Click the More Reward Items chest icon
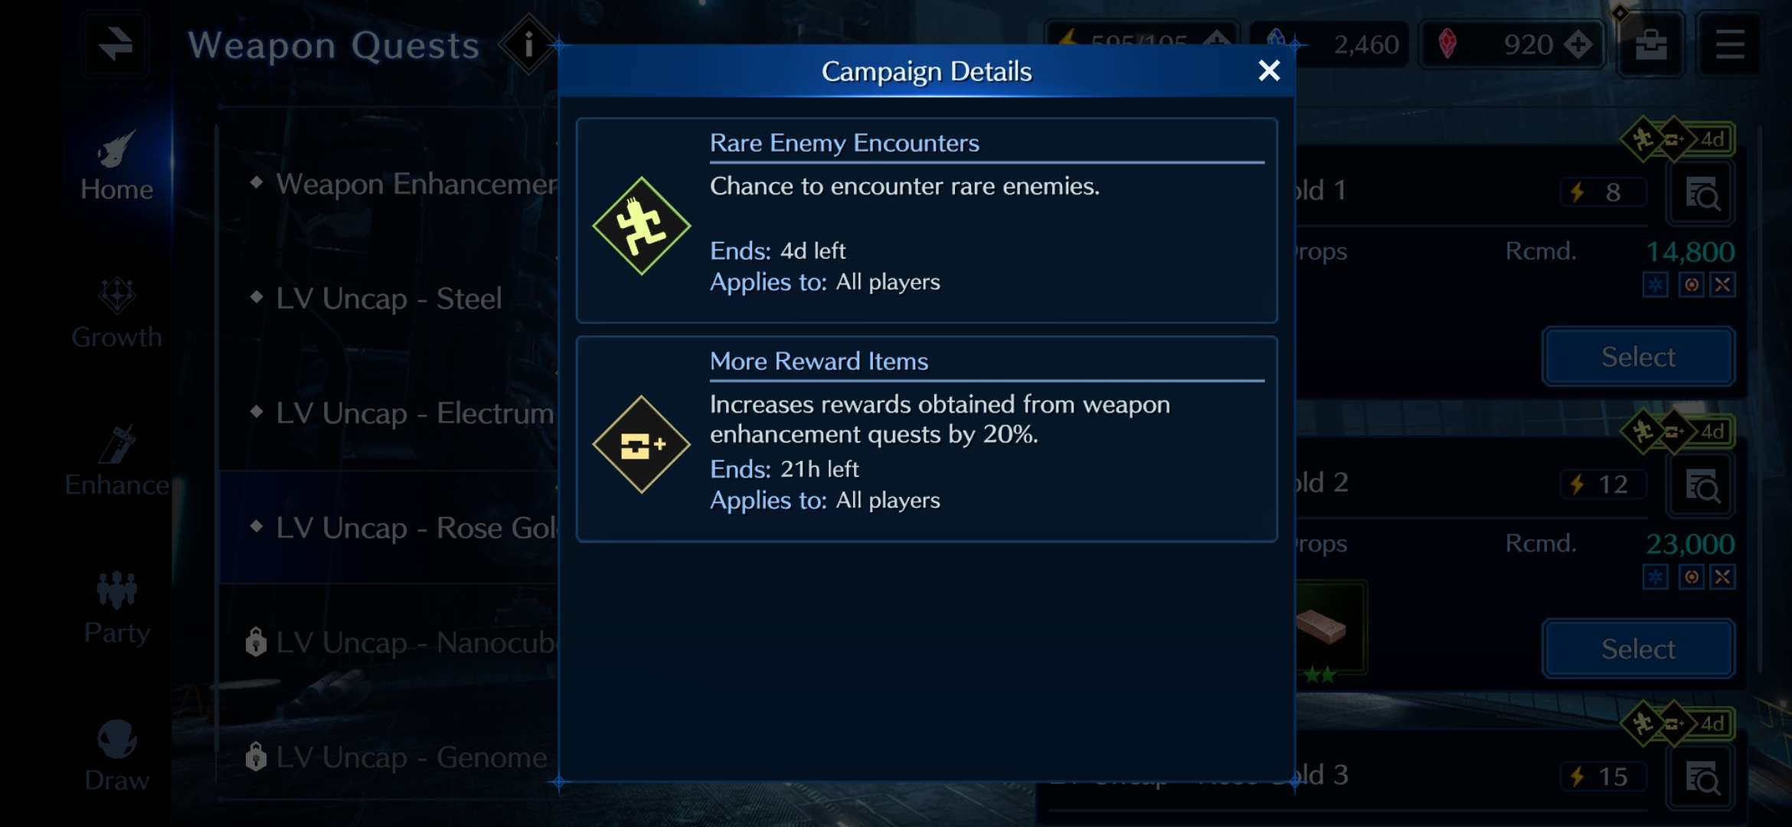 [641, 444]
